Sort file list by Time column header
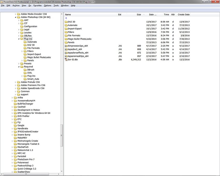The width and height of the screenshot is (220, 176). pos(164,14)
